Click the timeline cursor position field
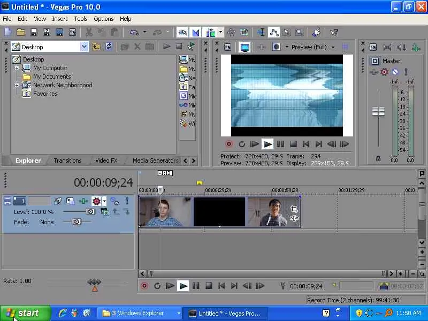The image size is (428, 321). point(306,286)
